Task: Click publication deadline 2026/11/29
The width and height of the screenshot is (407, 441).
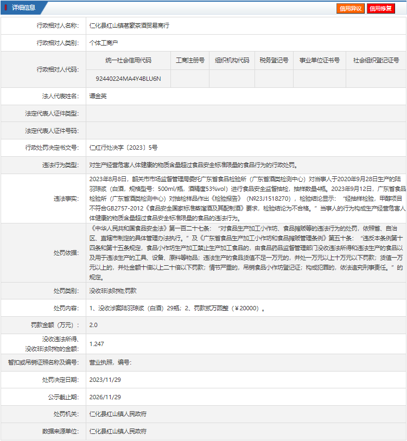Action: coord(105,397)
